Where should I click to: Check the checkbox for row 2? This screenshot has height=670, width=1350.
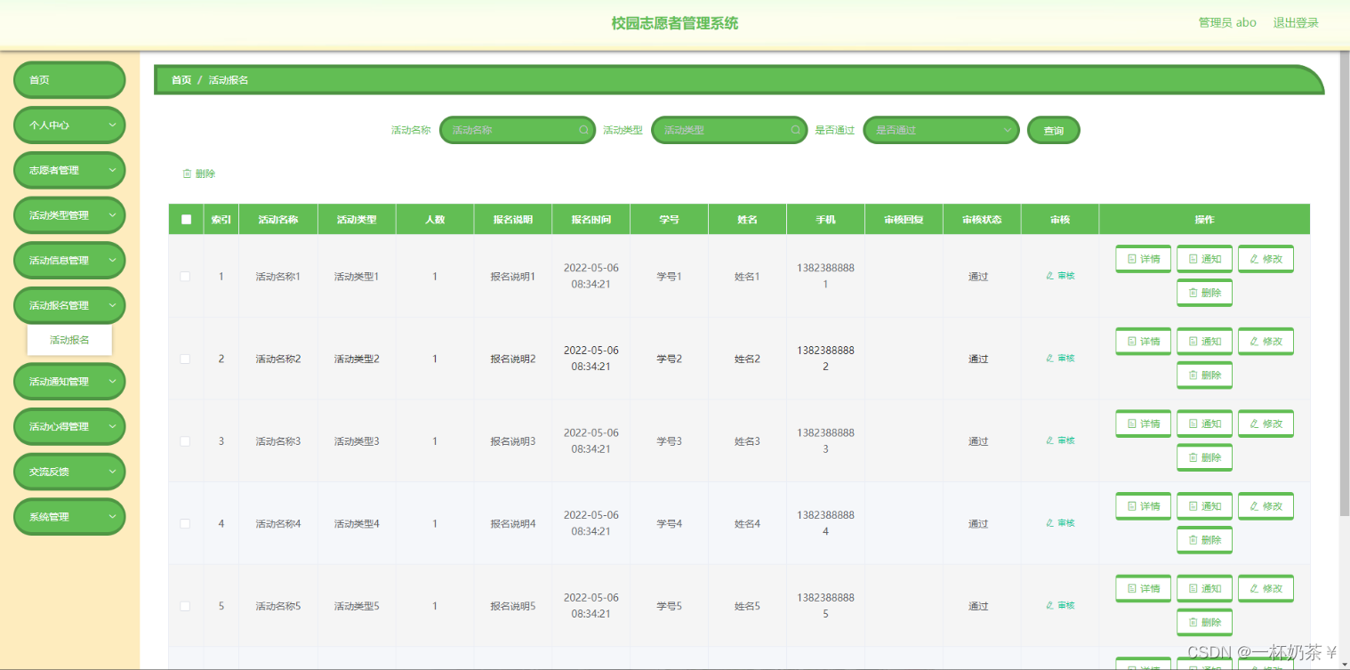[x=185, y=359]
